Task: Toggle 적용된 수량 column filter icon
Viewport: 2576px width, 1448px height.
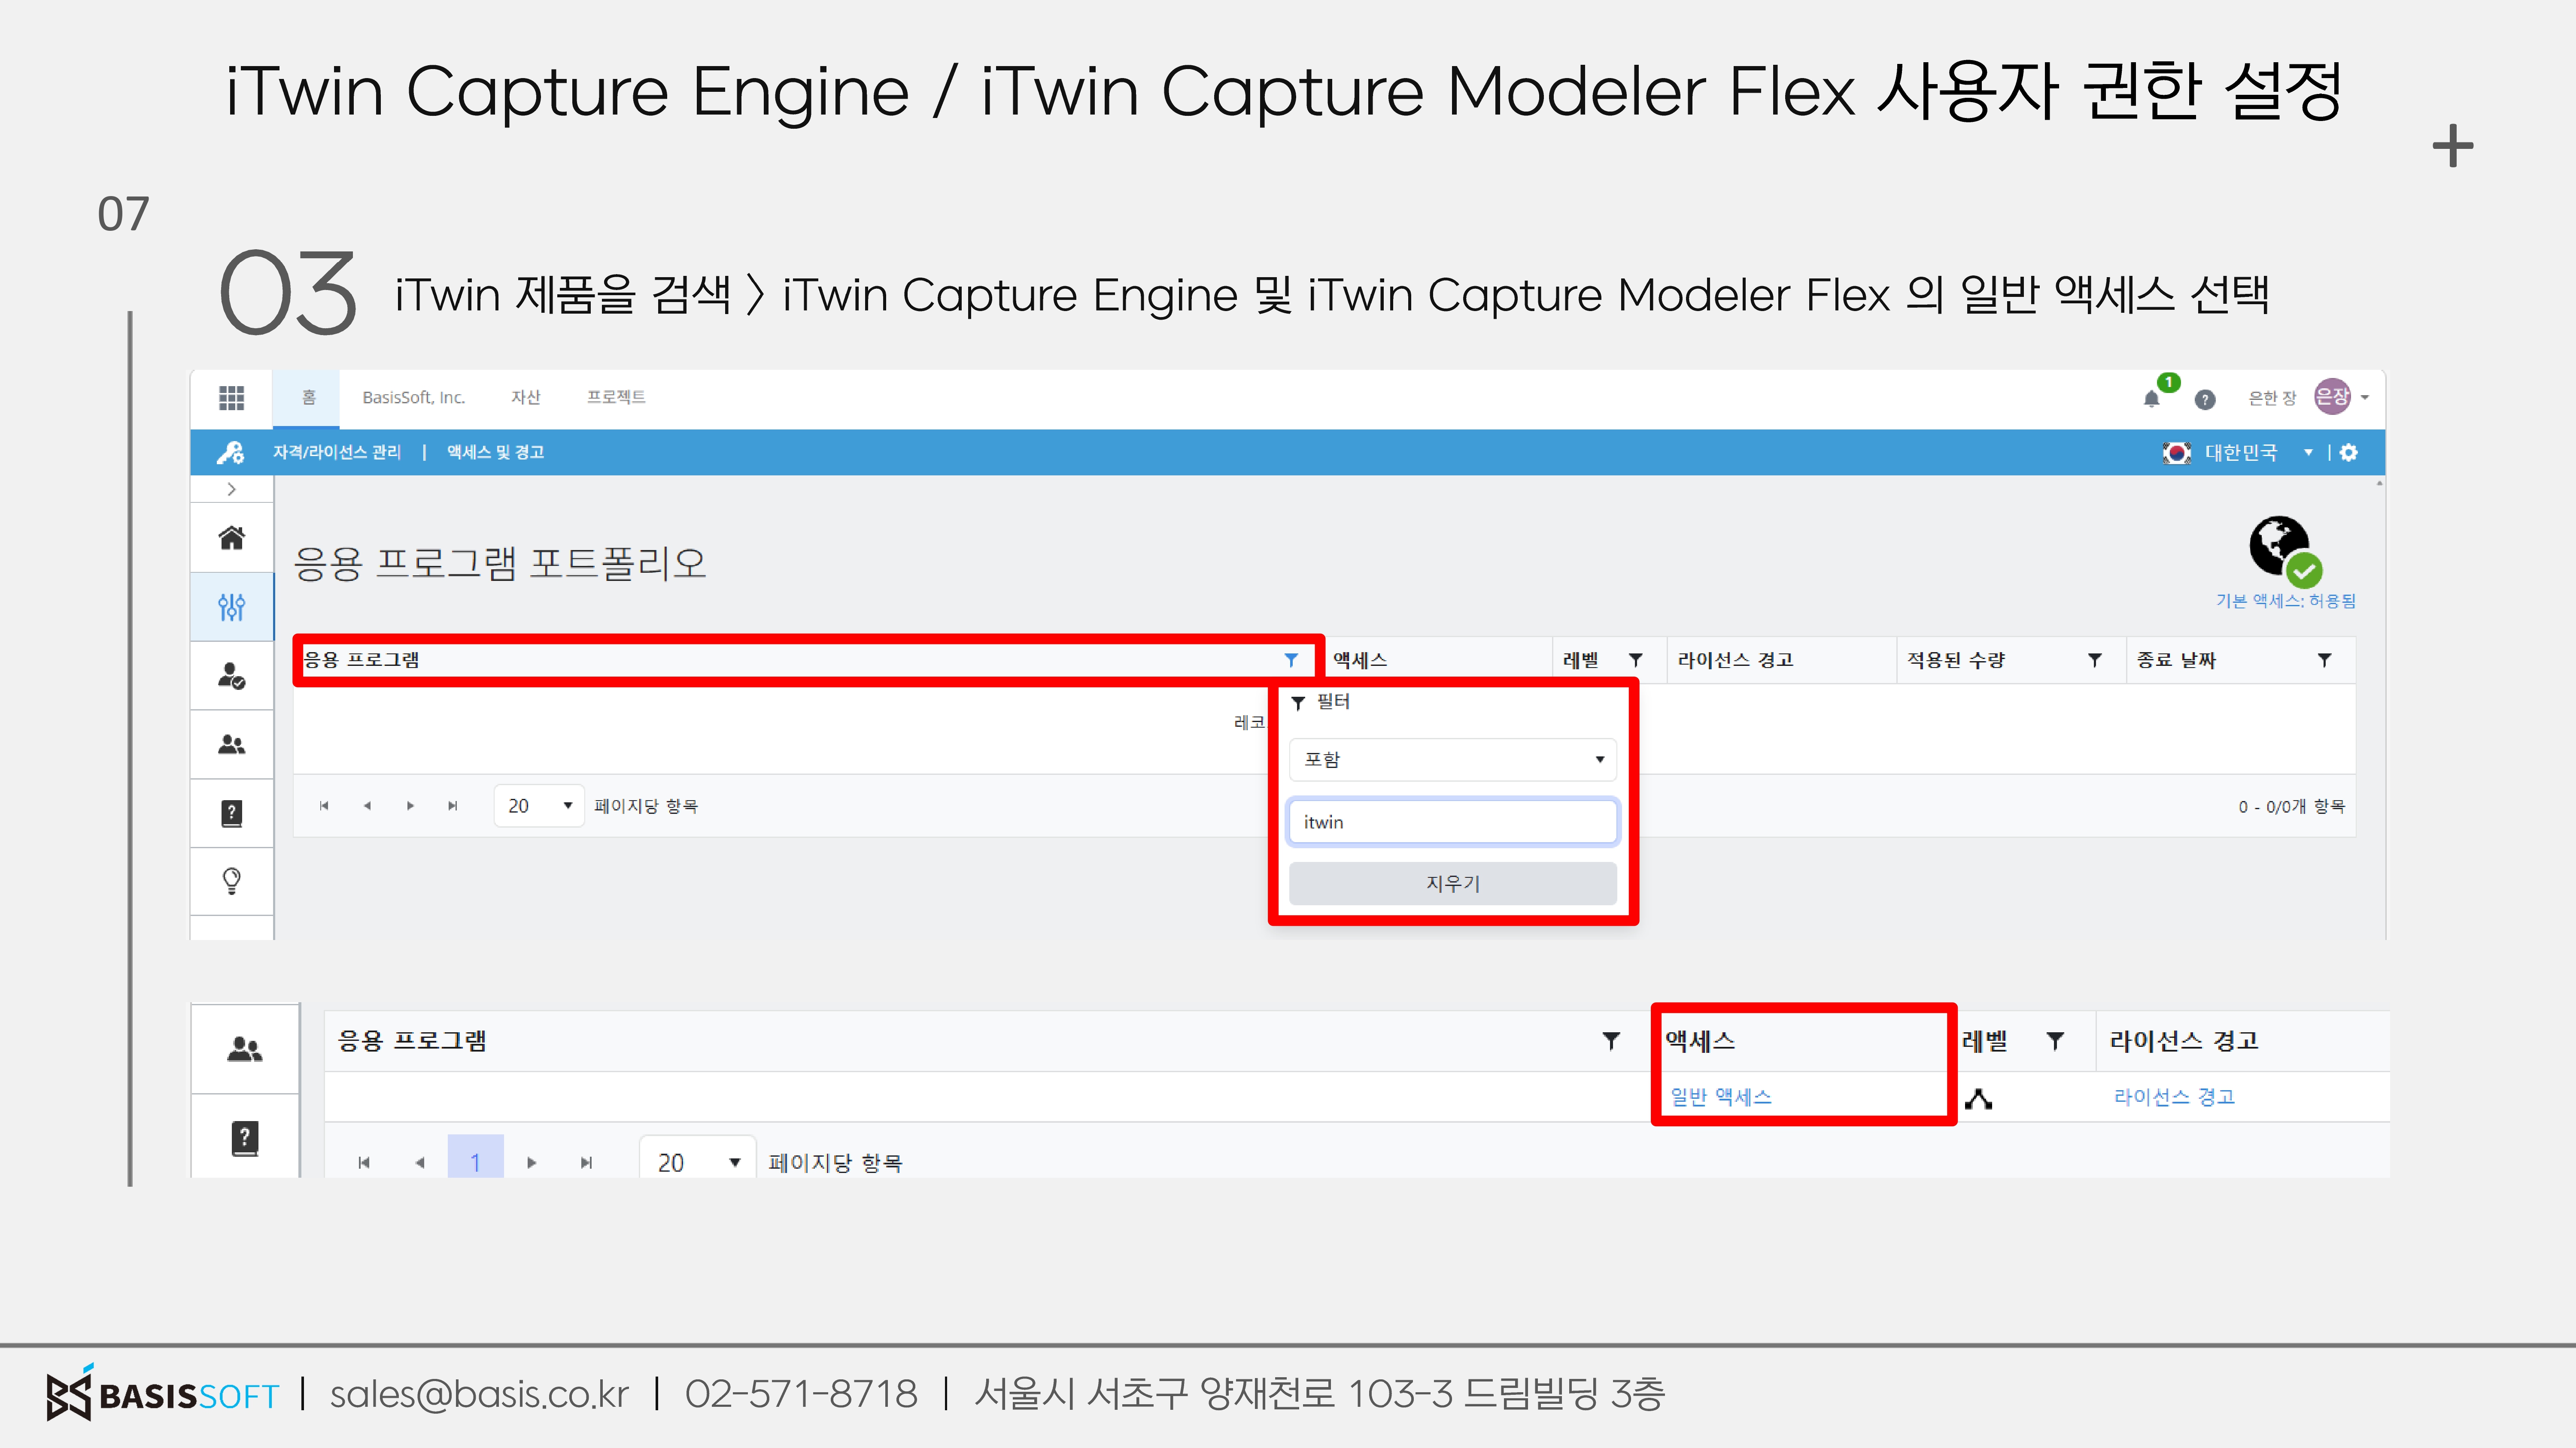Action: tap(2095, 659)
